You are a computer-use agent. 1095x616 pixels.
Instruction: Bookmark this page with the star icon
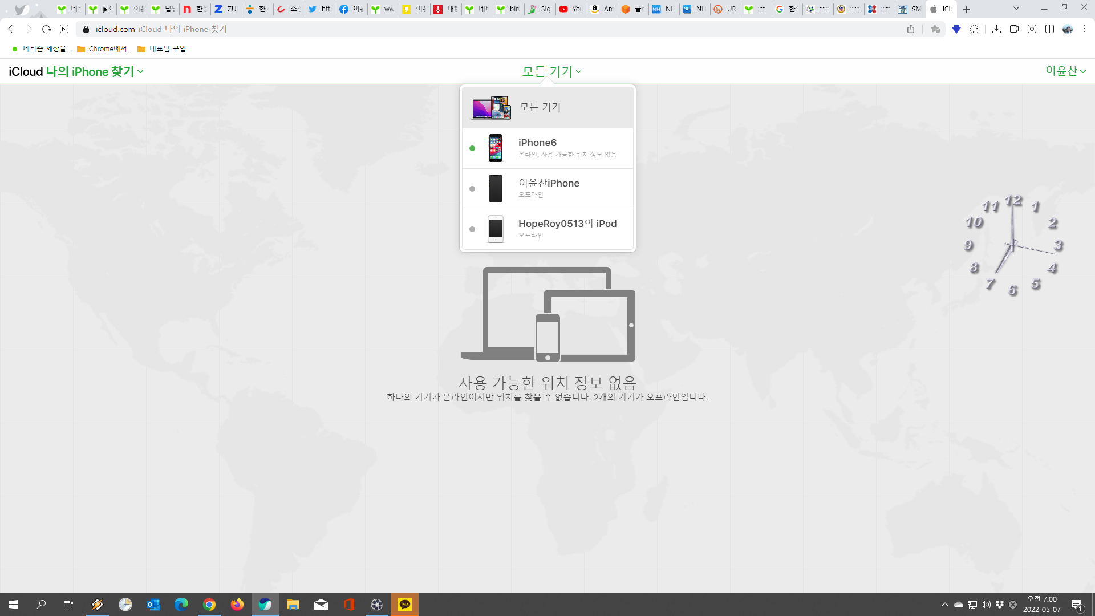click(935, 29)
